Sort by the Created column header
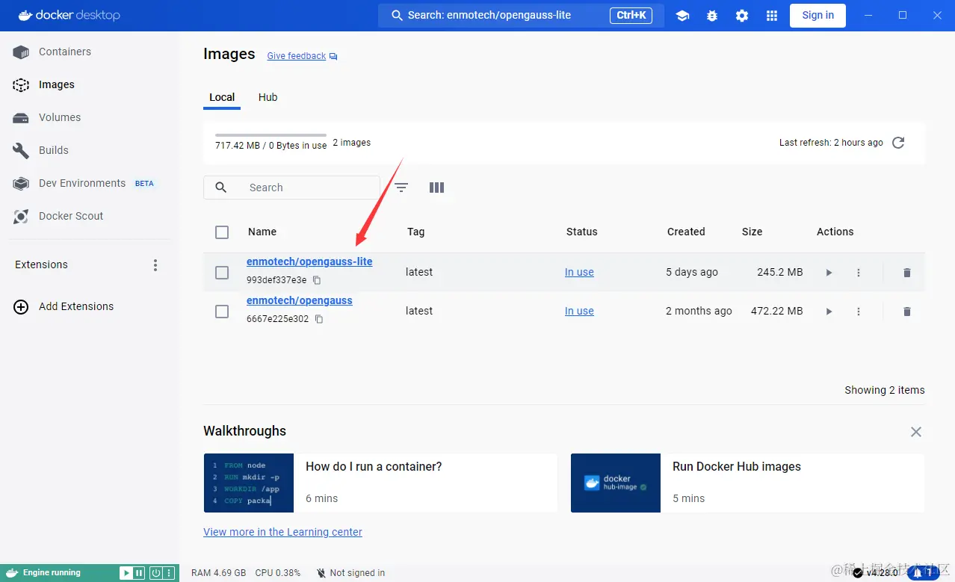 coord(686,232)
